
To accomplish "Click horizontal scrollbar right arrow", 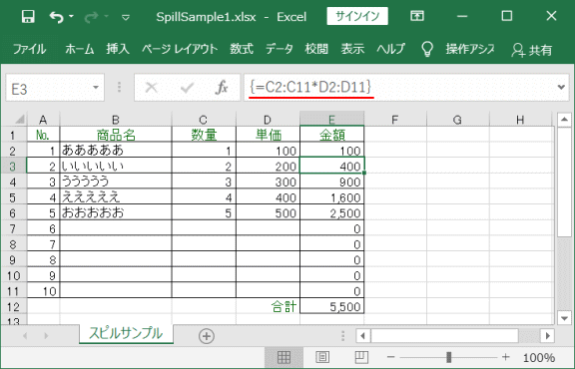I will [548, 336].
